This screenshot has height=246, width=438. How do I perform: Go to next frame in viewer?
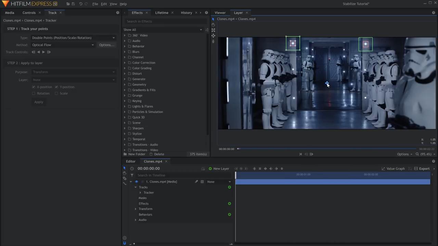click(311, 154)
